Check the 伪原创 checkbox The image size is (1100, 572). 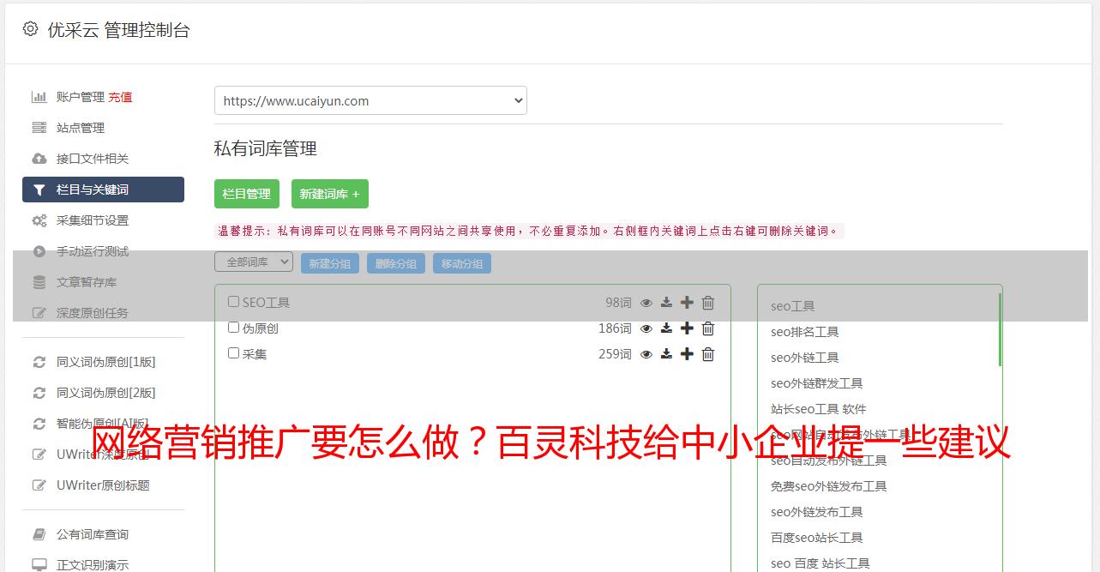pyautogui.click(x=233, y=328)
